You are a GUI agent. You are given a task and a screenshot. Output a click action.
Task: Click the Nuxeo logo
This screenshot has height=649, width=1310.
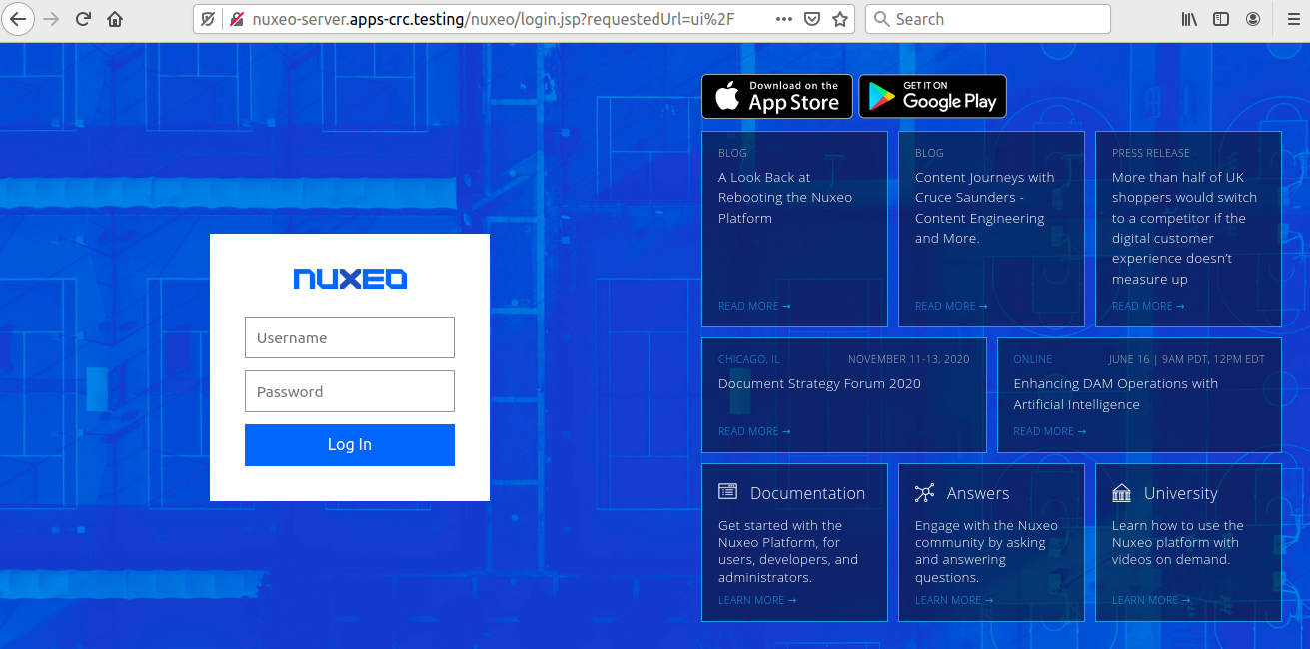click(350, 279)
